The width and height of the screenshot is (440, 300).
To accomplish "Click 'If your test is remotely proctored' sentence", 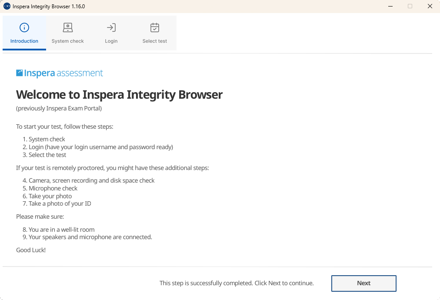I will [x=113, y=168].
